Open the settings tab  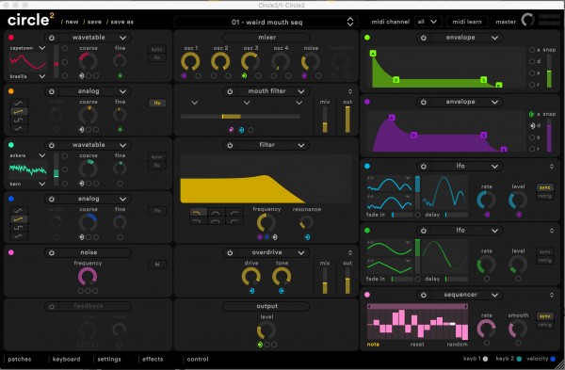tap(109, 360)
